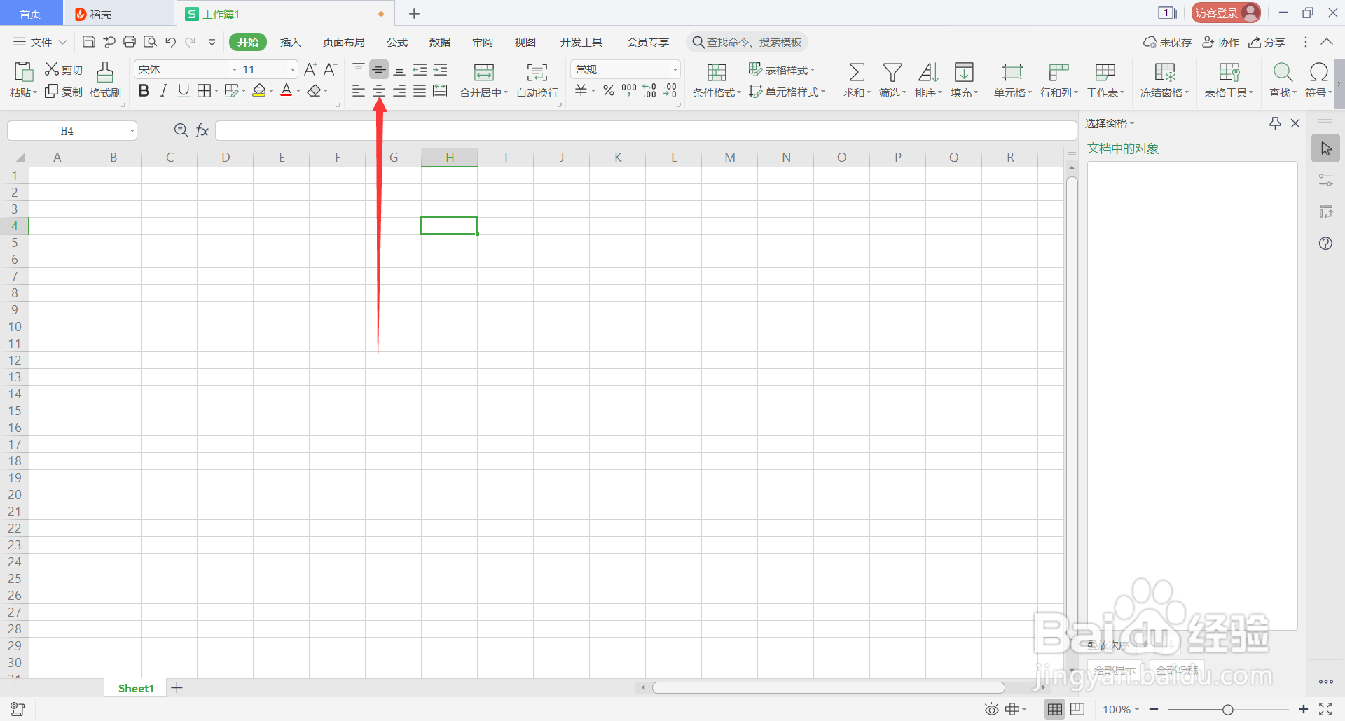Viewport: 1345px width, 721px height.
Task: Click the 分享 share button
Action: 1267,42
